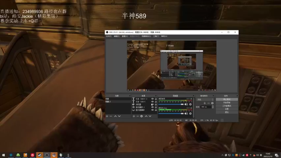Toggle visibility of 文本 (GDI+) 2 source
281x158 pixels.
(152, 99)
